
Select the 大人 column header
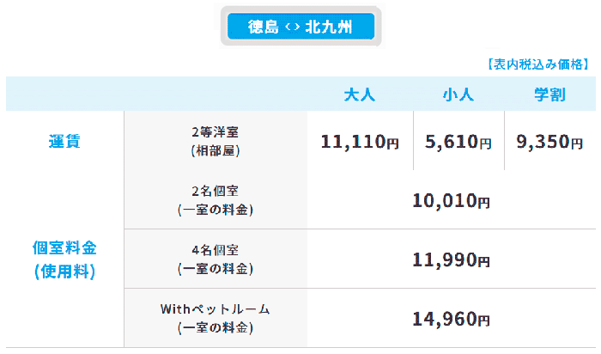click(x=360, y=94)
